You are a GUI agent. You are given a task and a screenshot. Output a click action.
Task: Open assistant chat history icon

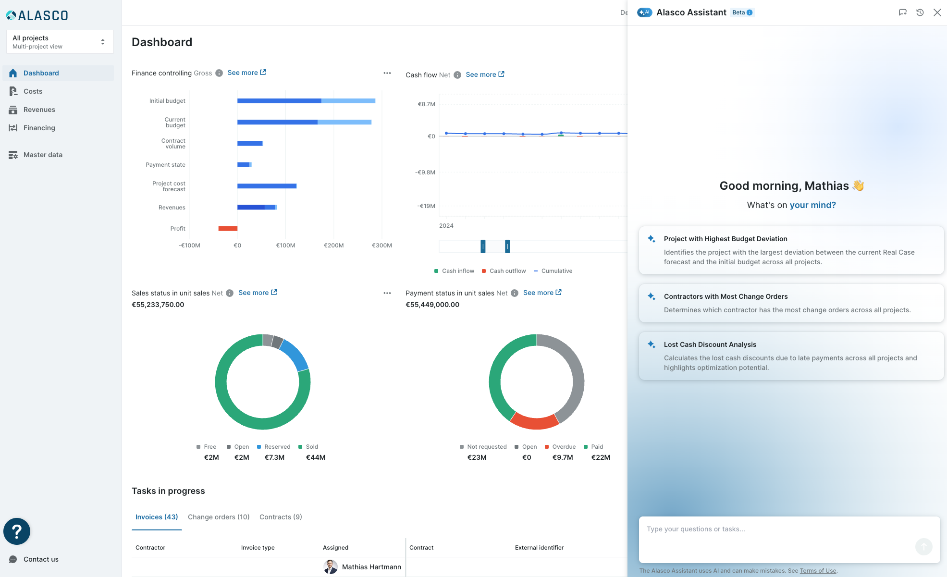tap(920, 12)
